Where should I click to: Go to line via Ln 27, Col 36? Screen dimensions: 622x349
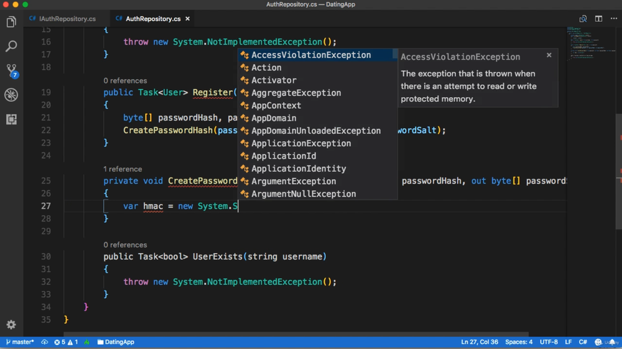[479, 342]
